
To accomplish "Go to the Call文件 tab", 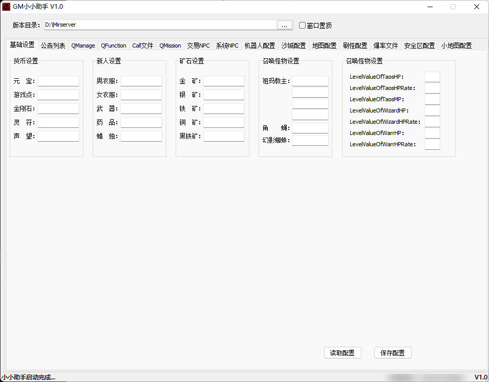I will (143, 46).
